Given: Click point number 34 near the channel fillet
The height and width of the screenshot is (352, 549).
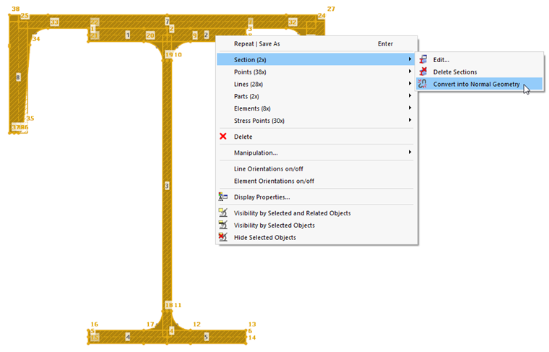Looking at the screenshot, I should click(36, 39).
